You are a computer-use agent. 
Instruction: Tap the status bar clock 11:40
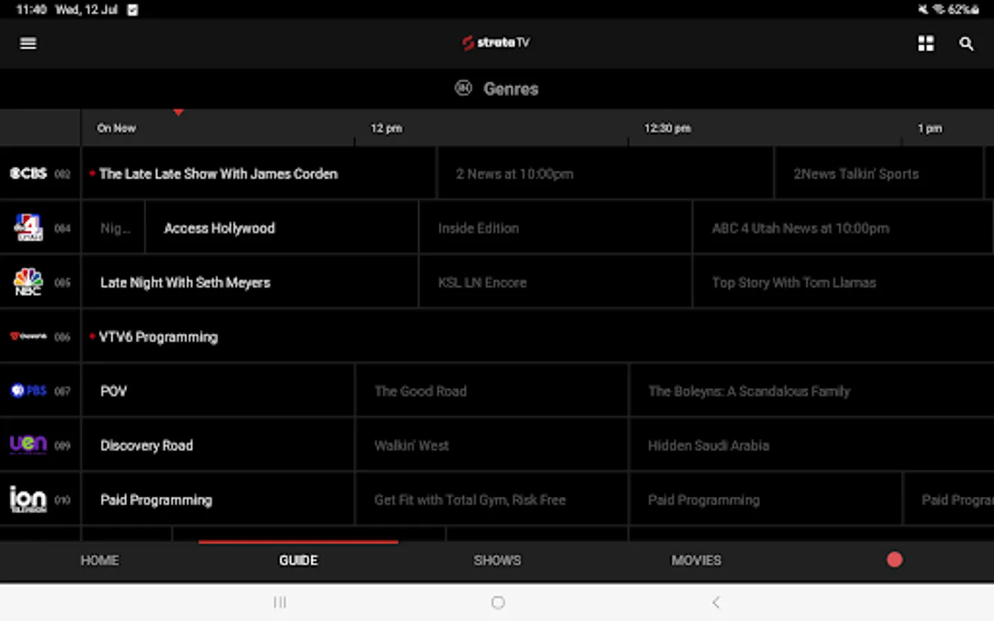point(31,10)
